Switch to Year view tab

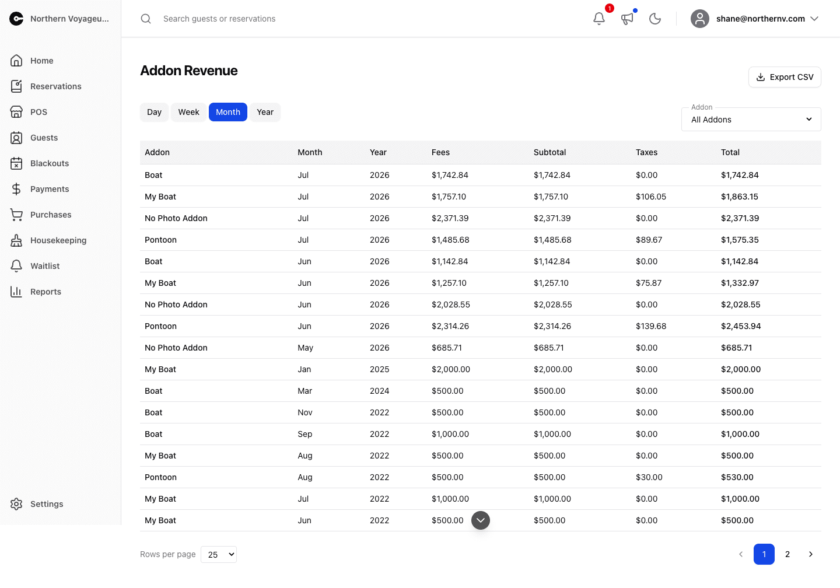tap(265, 112)
